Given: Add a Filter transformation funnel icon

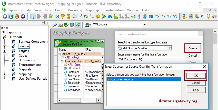Looking at the screenshot, I should pos(63,16).
